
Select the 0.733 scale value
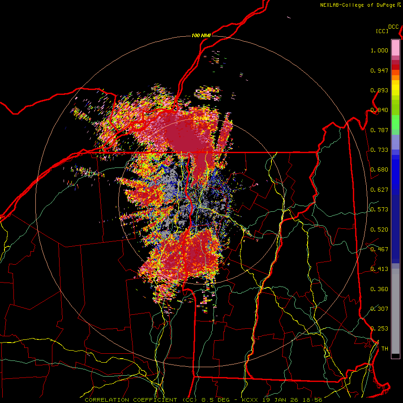[379, 150]
